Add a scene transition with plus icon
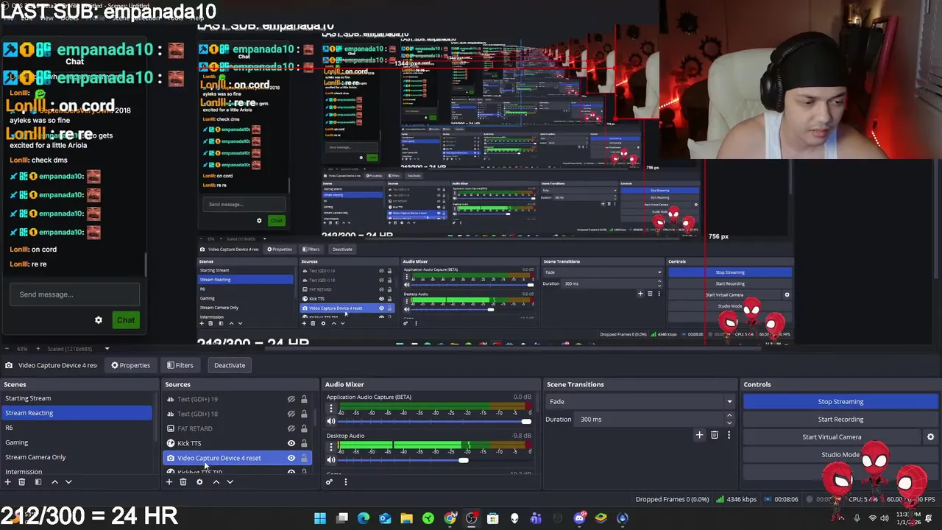This screenshot has height=530, width=942. (x=699, y=435)
